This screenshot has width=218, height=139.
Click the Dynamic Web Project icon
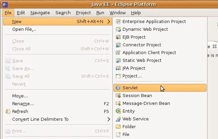point(118,29)
